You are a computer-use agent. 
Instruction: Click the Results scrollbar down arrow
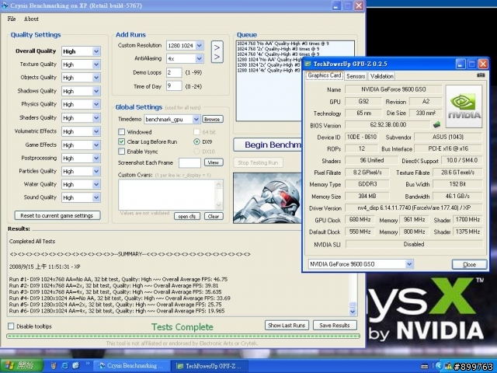click(x=353, y=312)
